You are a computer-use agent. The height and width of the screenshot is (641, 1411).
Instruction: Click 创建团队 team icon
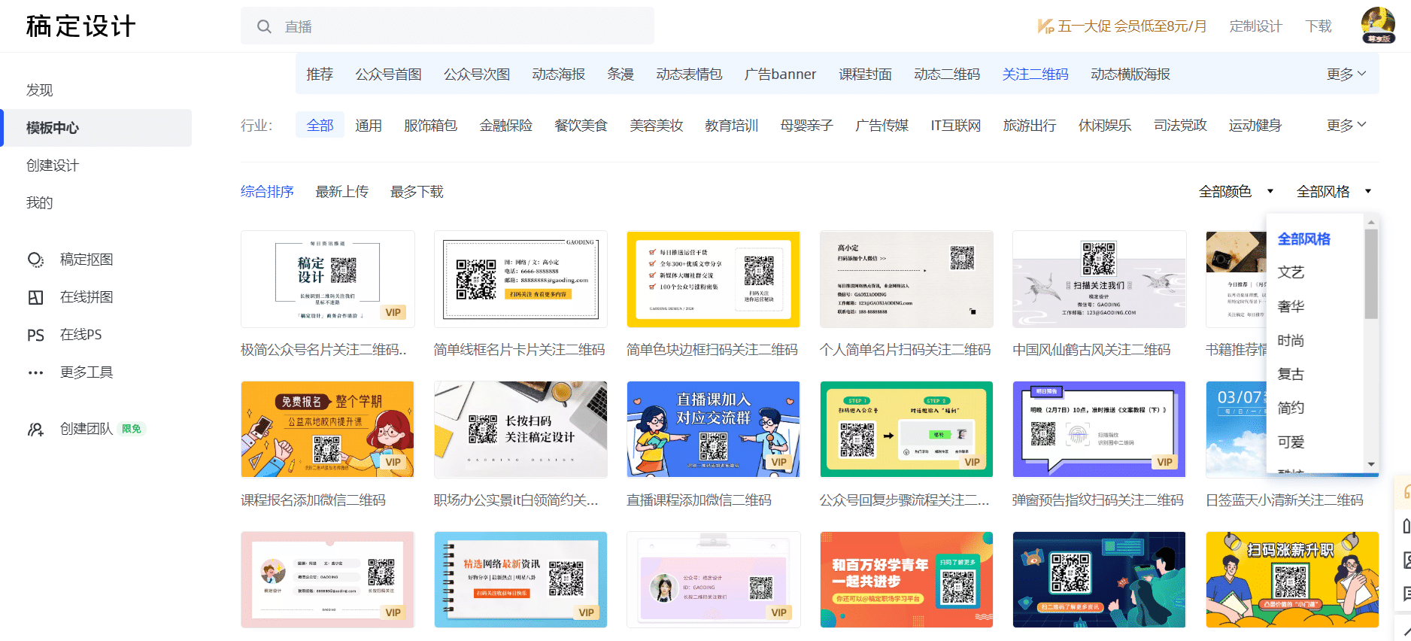35,429
